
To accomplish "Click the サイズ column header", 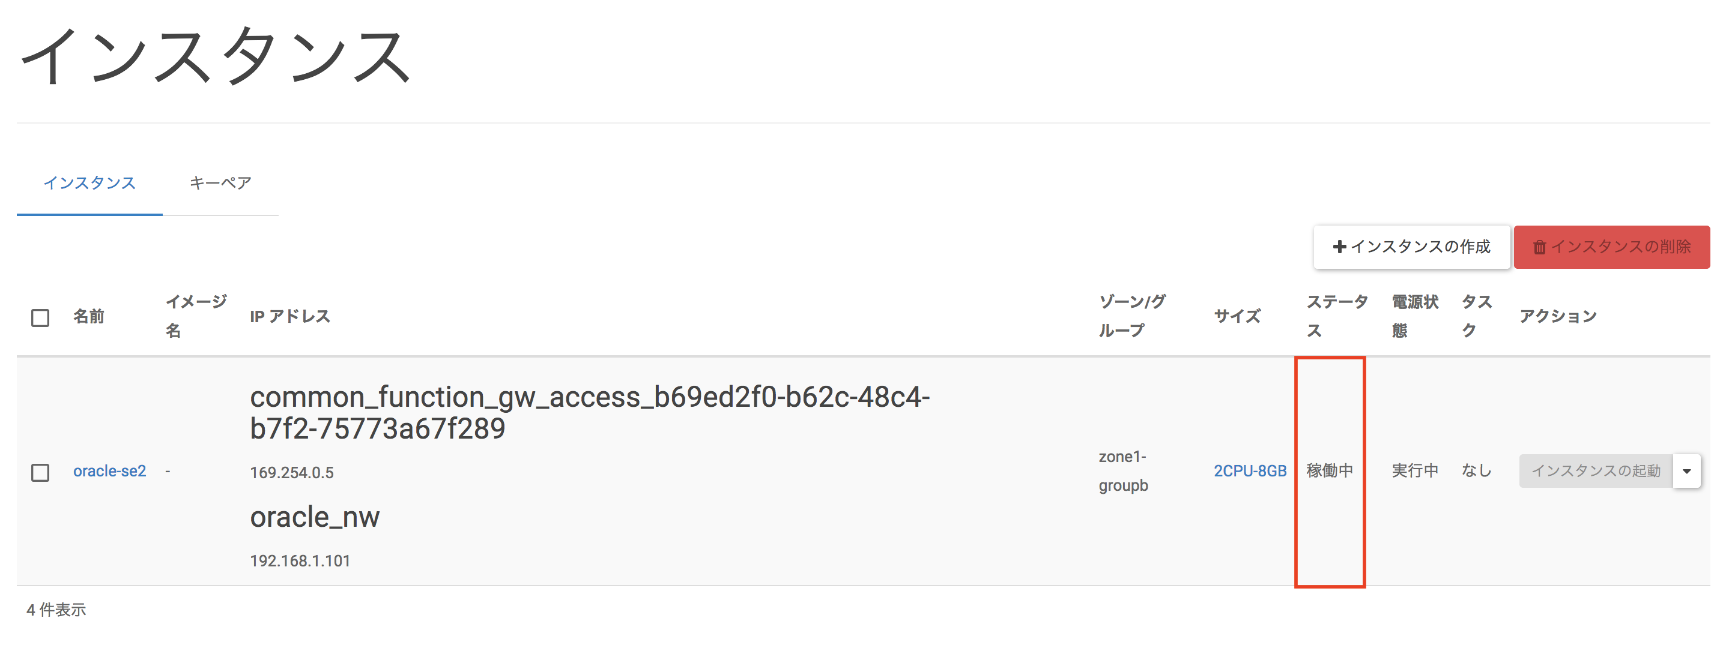I will click(x=1237, y=317).
